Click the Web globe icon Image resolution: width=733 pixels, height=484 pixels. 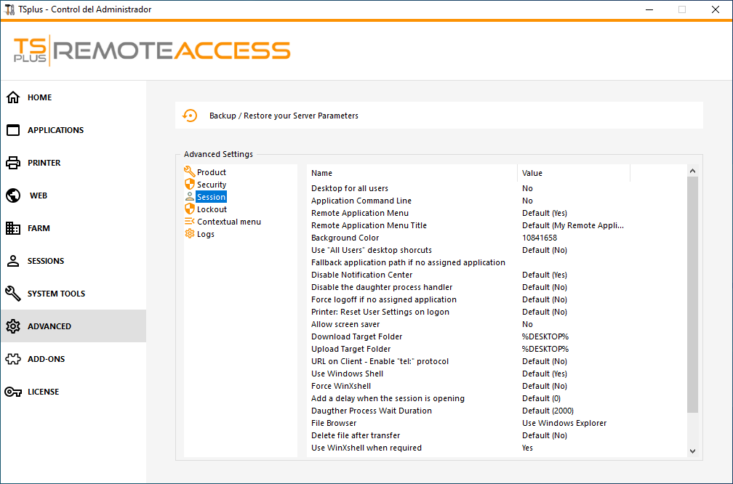click(x=13, y=195)
